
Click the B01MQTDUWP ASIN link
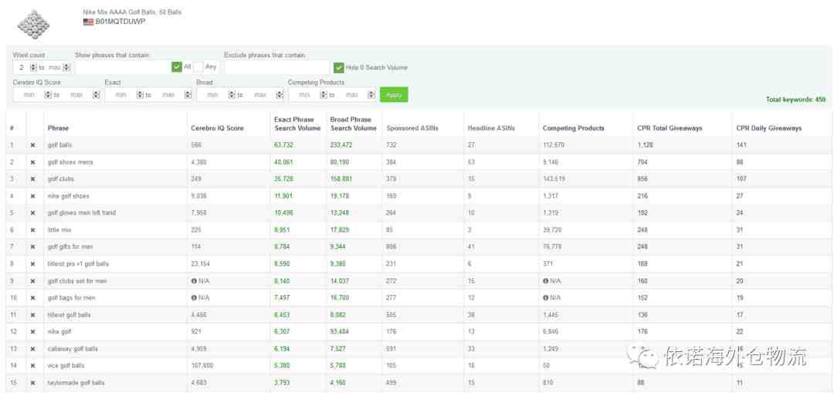click(x=120, y=22)
